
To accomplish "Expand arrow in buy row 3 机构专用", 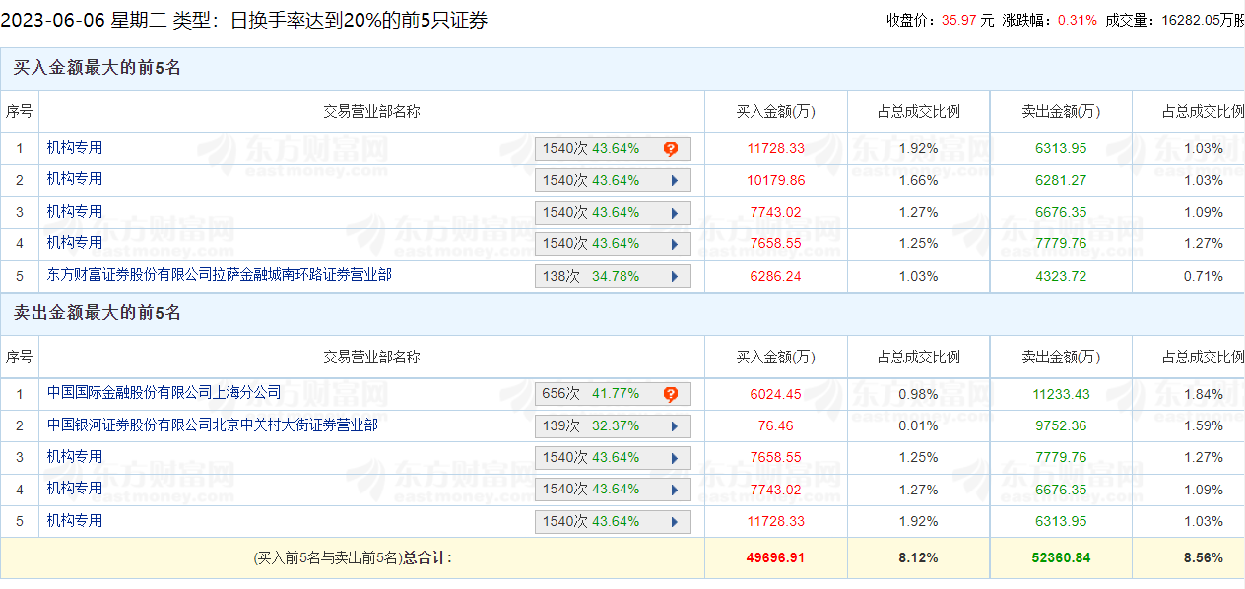I will pyautogui.click(x=675, y=213).
